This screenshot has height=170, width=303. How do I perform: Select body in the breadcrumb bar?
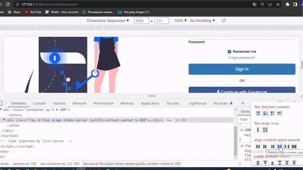coord(5,164)
